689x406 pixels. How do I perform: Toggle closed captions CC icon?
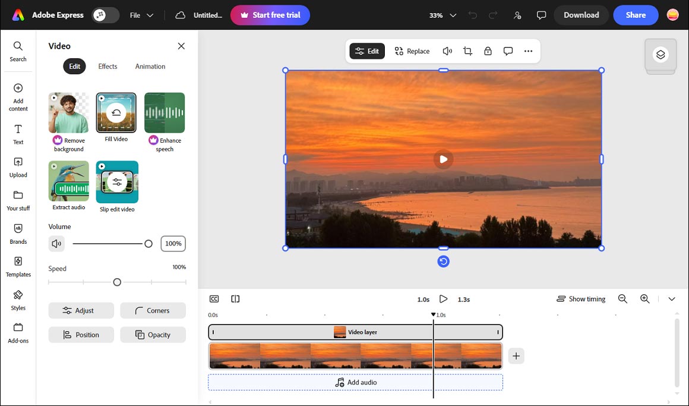pos(214,299)
